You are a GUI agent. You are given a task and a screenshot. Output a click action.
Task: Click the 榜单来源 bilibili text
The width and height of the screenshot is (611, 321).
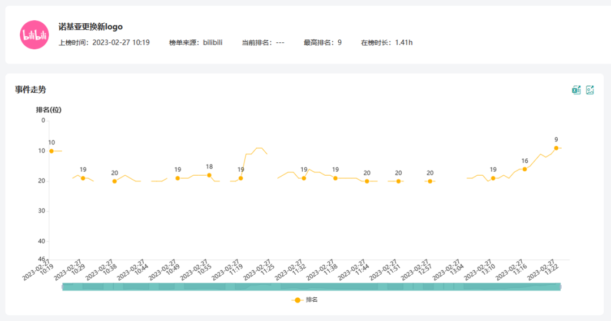[x=195, y=42]
